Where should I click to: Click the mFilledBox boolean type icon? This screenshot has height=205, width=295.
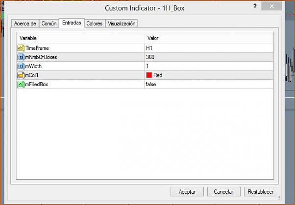21,84
